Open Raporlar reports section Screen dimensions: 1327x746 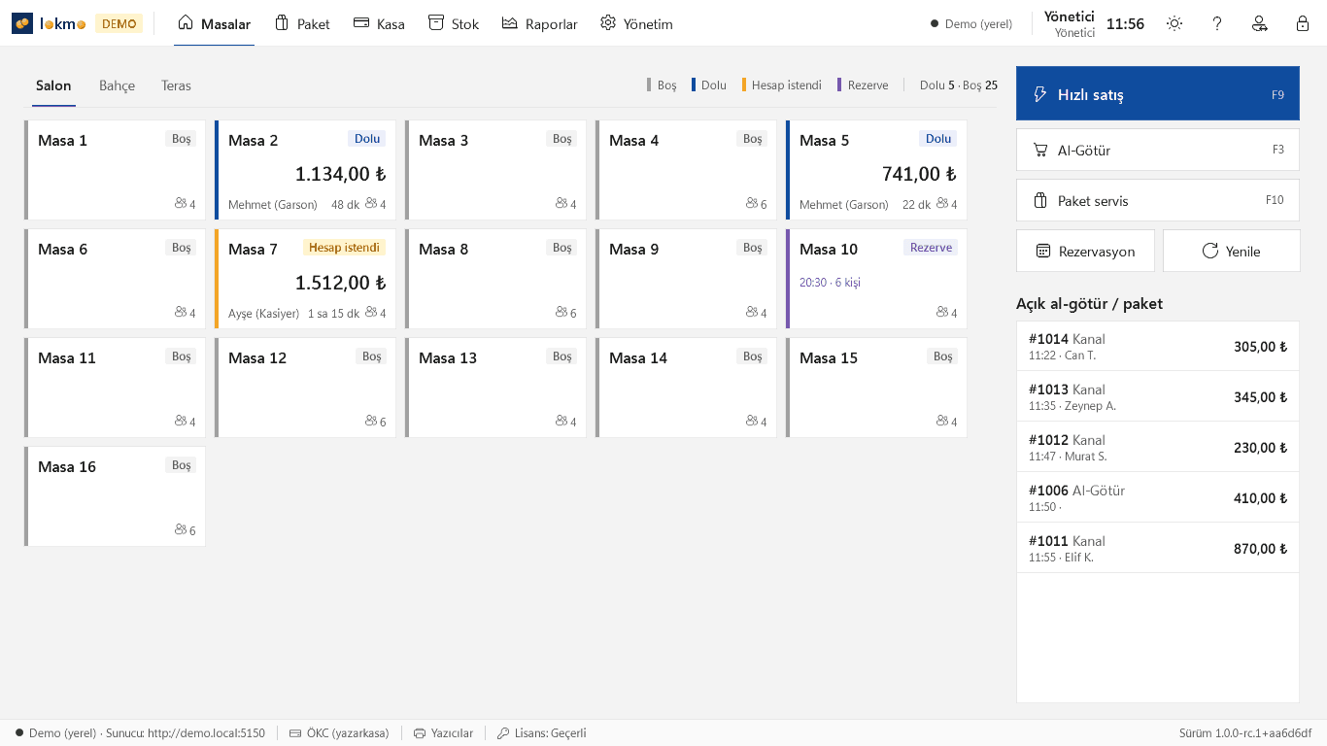540,23
